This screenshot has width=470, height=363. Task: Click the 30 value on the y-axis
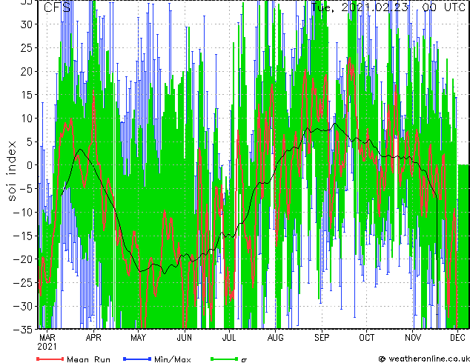pos(27,24)
